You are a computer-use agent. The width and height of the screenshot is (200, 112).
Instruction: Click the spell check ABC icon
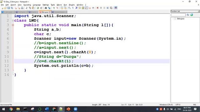[x=116, y=8]
